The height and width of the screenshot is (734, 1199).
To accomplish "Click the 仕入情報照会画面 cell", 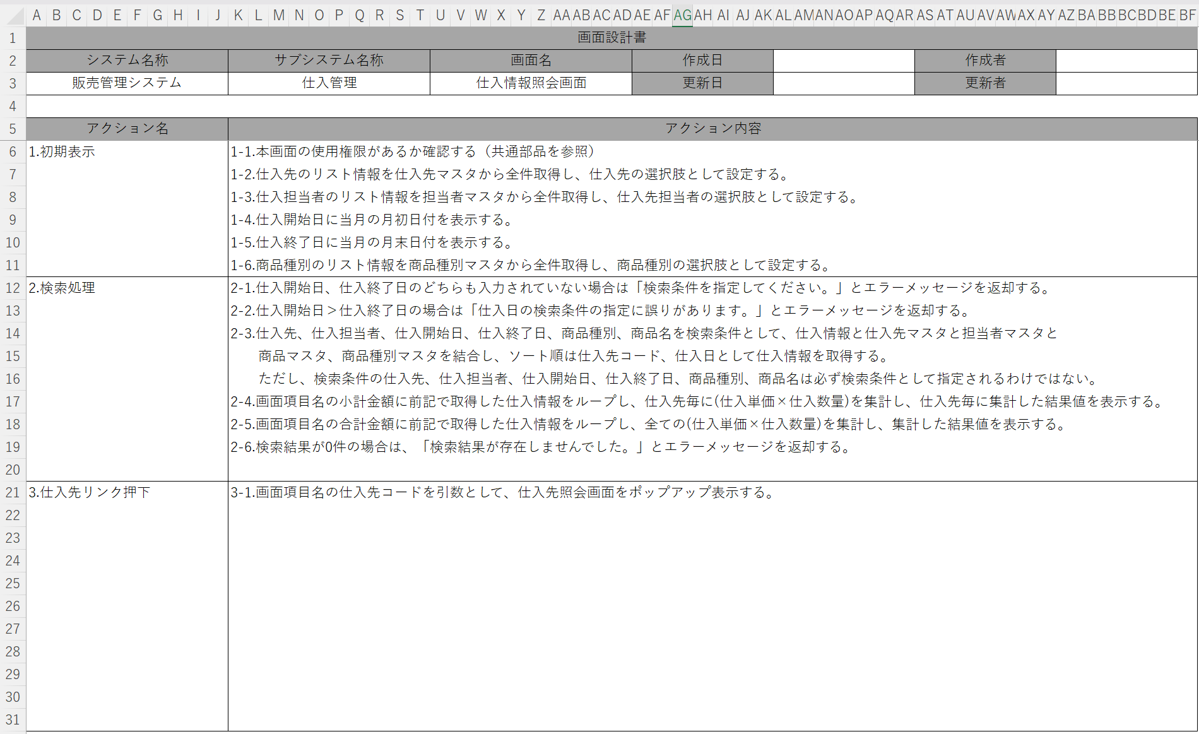I will [531, 83].
